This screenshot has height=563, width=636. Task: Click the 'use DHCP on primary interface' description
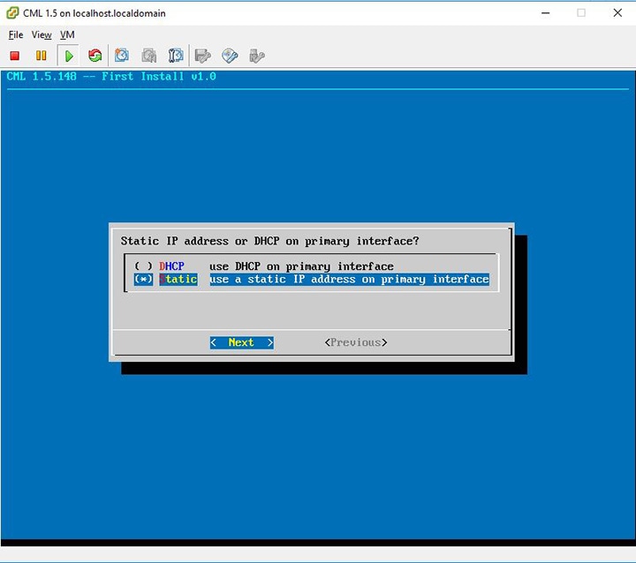(x=301, y=266)
